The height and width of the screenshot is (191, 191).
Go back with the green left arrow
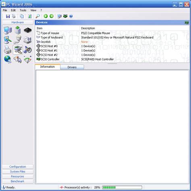point(46,16)
